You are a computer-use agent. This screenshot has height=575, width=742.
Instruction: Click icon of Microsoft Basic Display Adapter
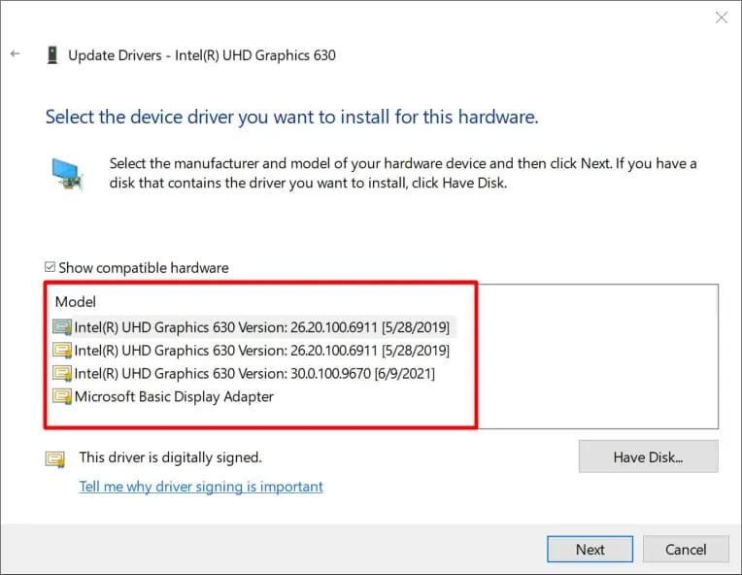62,396
